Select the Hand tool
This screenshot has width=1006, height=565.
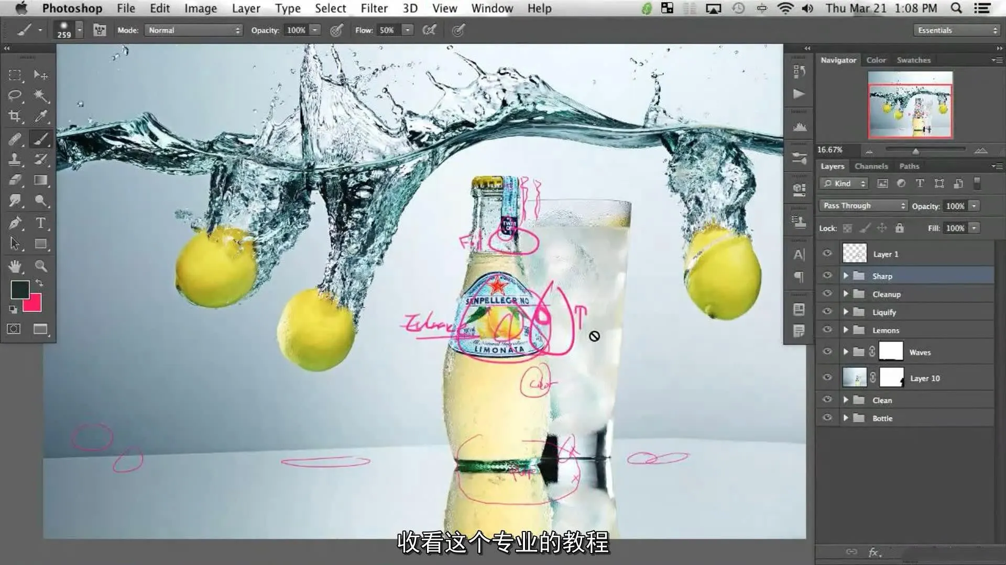15,266
